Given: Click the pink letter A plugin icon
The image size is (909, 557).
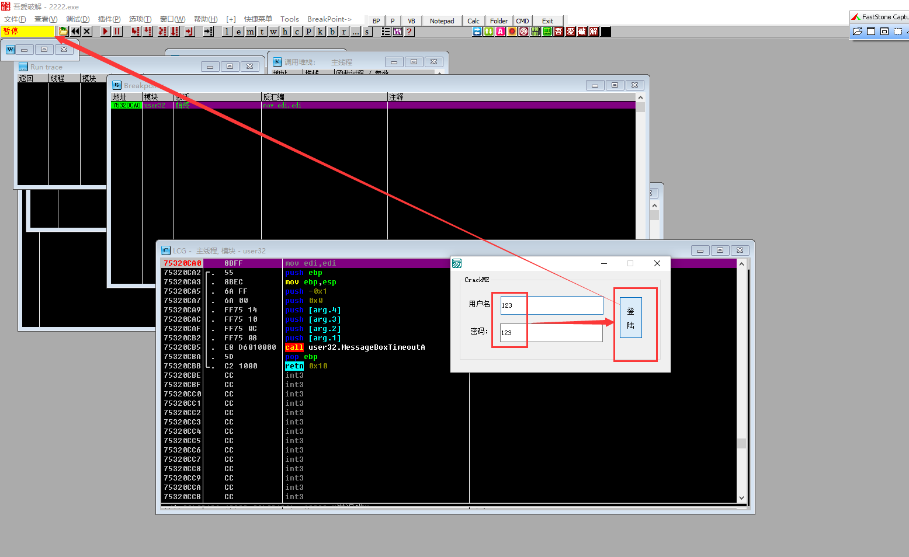Looking at the screenshot, I should pos(501,32).
